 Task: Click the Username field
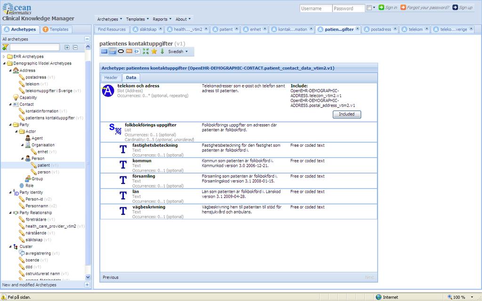(316, 8)
